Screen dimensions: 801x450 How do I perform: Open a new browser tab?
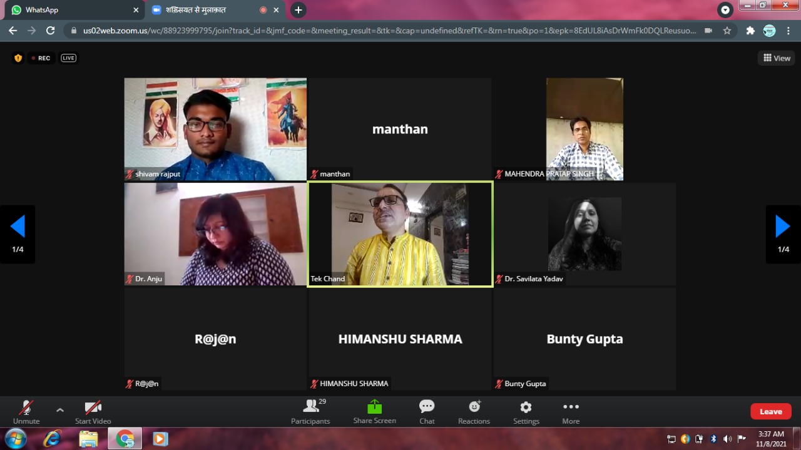click(x=298, y=10)
